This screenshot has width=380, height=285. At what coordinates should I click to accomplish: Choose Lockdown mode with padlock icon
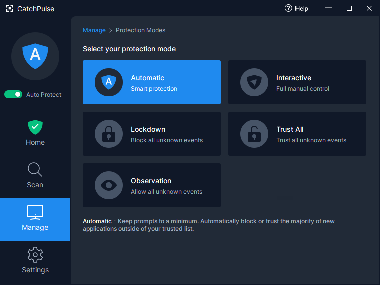coord(152,134)
